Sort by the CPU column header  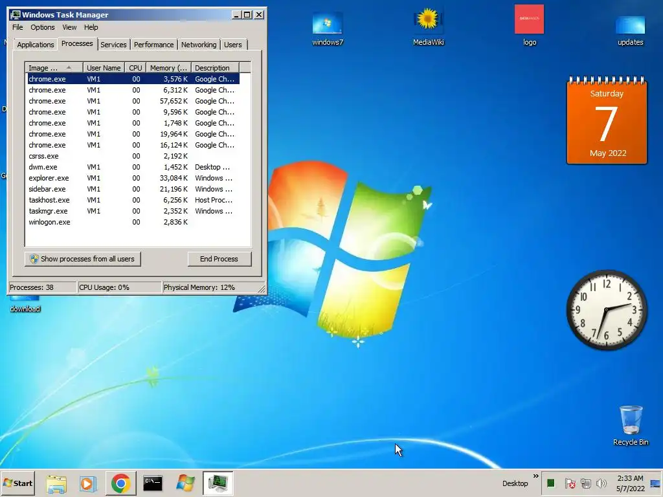(x=136, y=67)
